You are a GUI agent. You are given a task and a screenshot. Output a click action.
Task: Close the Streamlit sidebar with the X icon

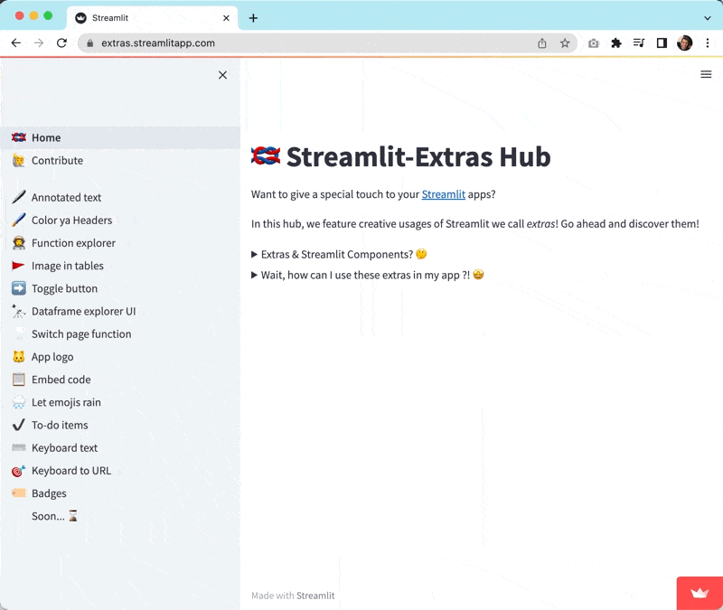point(222,75)
